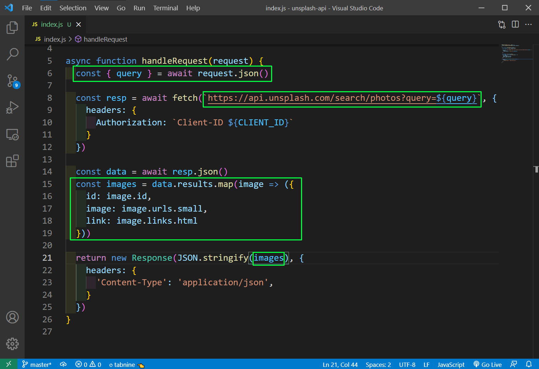Viewport: 539px width, 369px height.
Task: Click the handleRequest function name
Action: click(175, 61)
